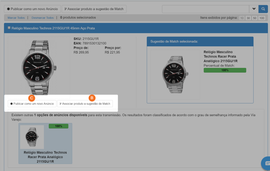
Task: Click Marcar Todos link
Action: point(16,18)
